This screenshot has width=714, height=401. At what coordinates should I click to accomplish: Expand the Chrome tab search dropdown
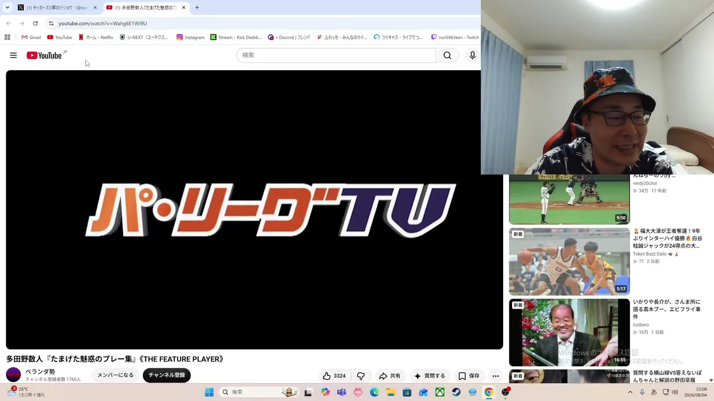click(7, 8)
